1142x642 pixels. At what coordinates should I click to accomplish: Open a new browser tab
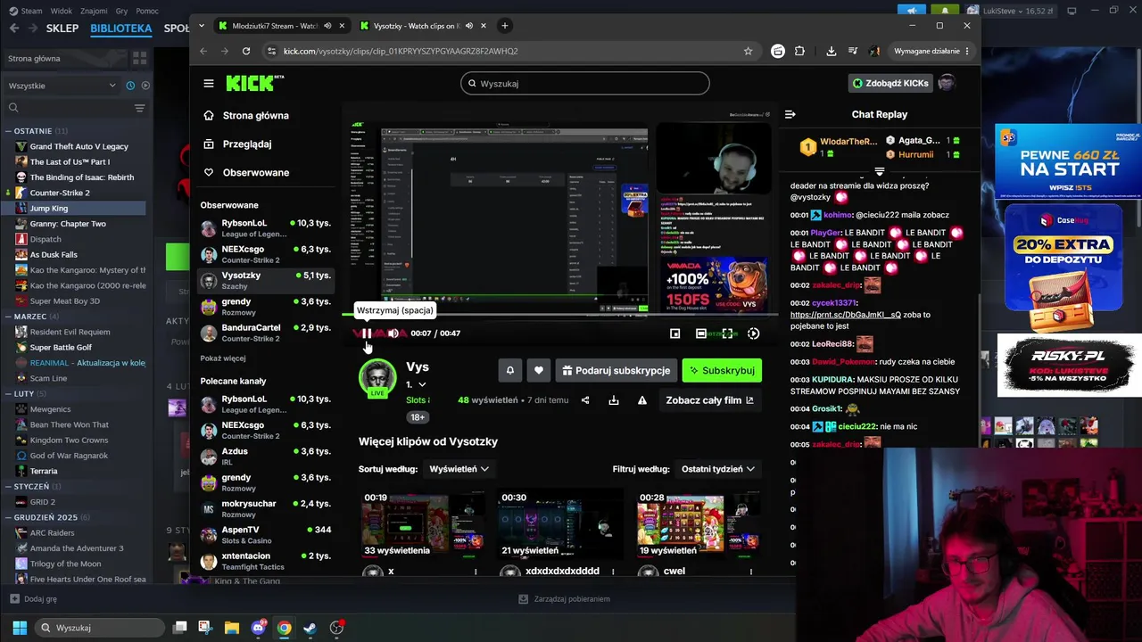point(505,26)
